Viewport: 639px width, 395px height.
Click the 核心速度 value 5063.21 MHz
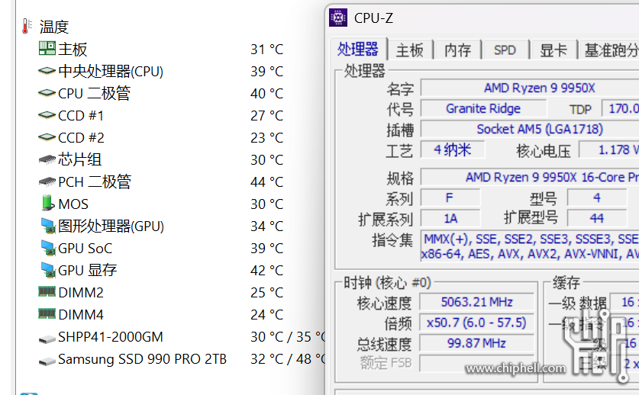476,302
